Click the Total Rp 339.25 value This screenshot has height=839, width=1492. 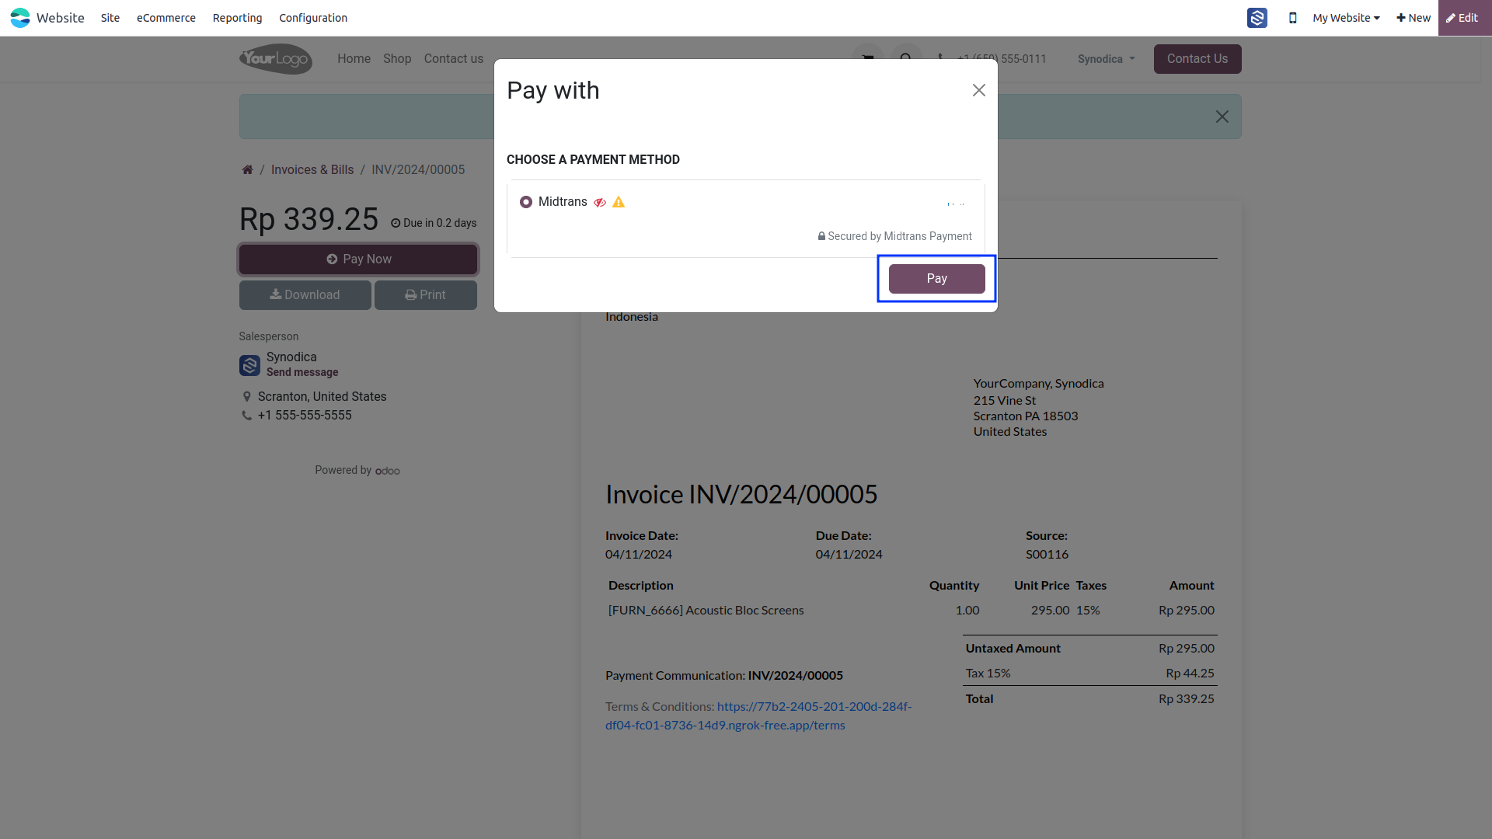pyautogui.click(x=1186, y=699)
